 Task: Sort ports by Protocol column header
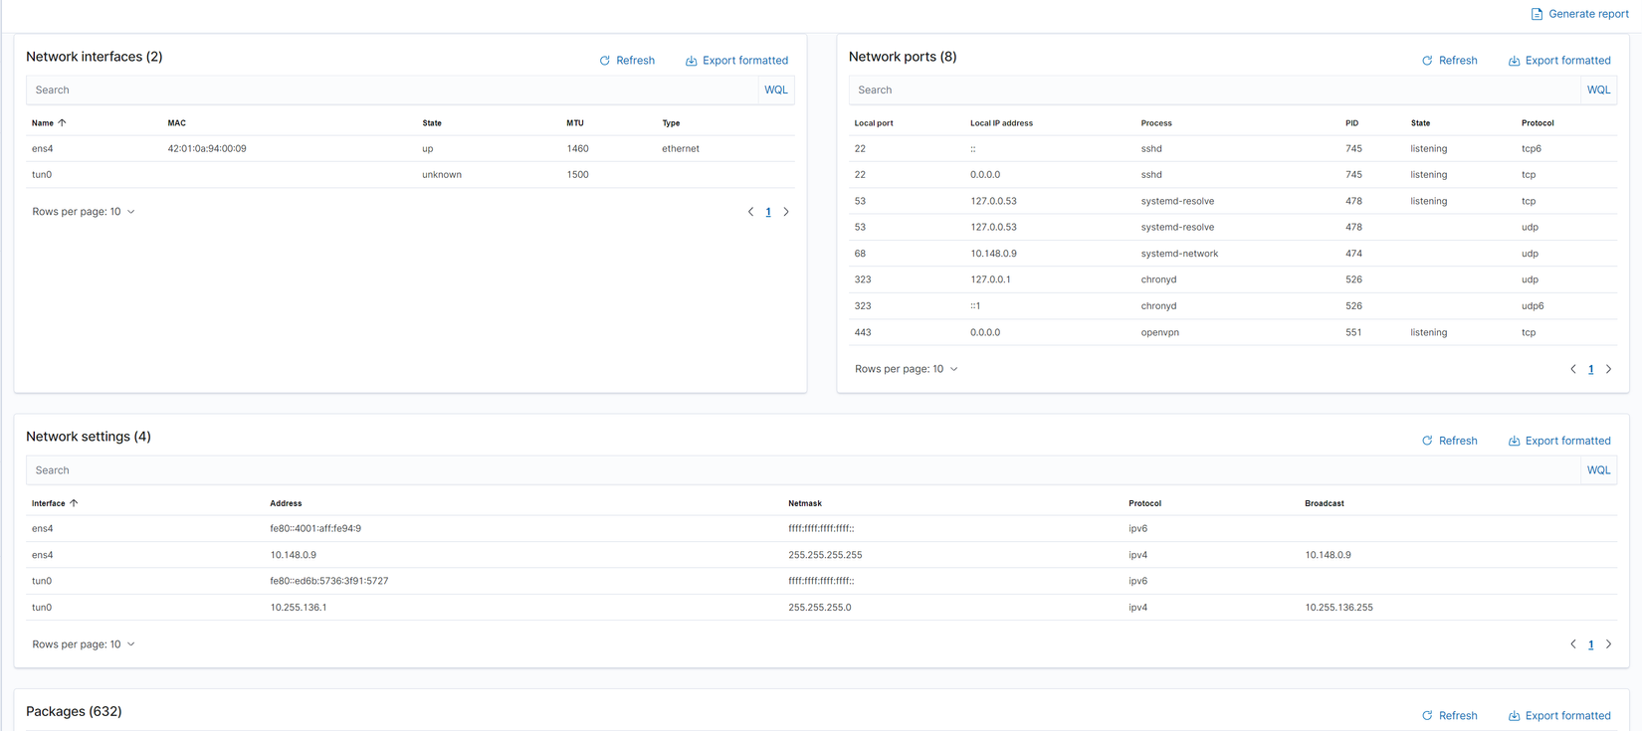(x=1538, y=123)
